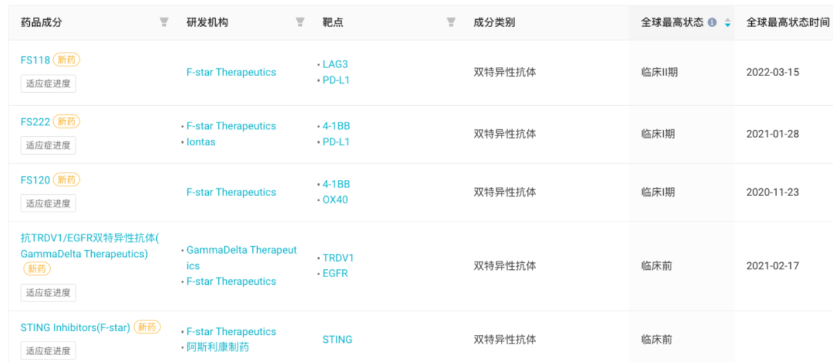This screenshot has height=362, width=833.
Task: Open STING Inhibitors(F-star) drug link
Action: coord(76,327)
